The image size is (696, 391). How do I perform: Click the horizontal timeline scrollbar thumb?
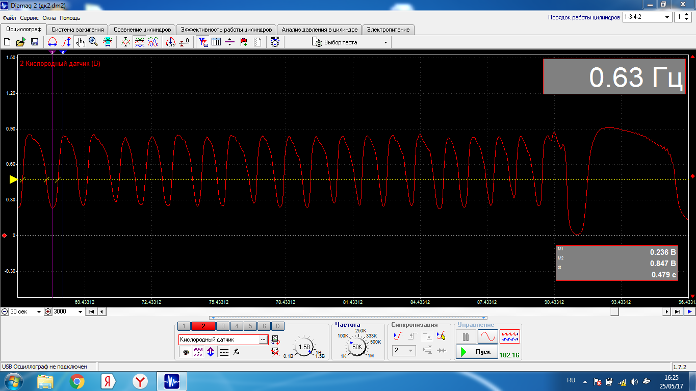click(x=615, y=311)
